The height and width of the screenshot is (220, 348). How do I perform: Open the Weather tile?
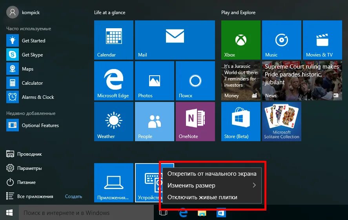[x=114, y=122]
